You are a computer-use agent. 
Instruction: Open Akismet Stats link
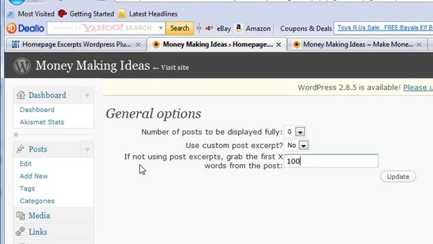(42, 122)
